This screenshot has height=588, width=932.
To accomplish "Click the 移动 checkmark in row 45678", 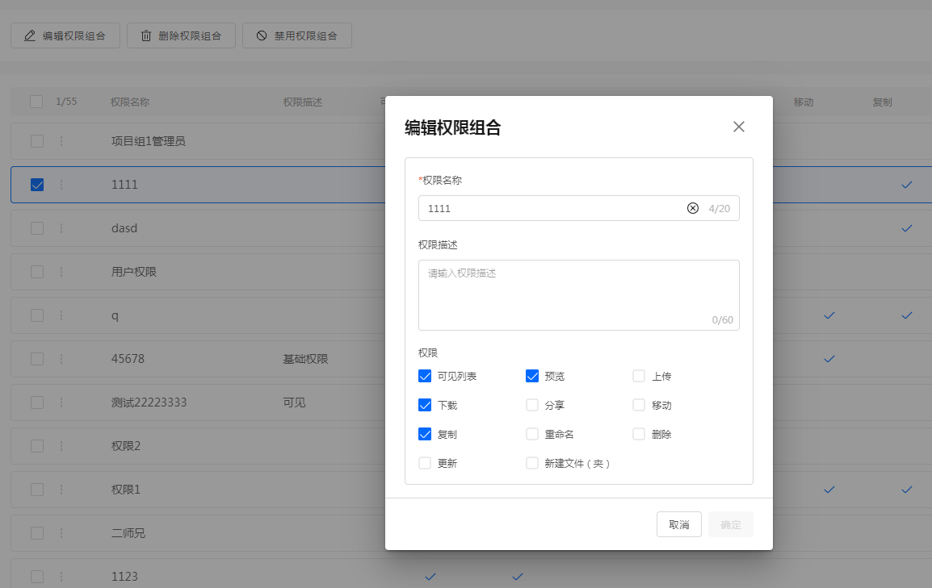I will pos(829,359).
